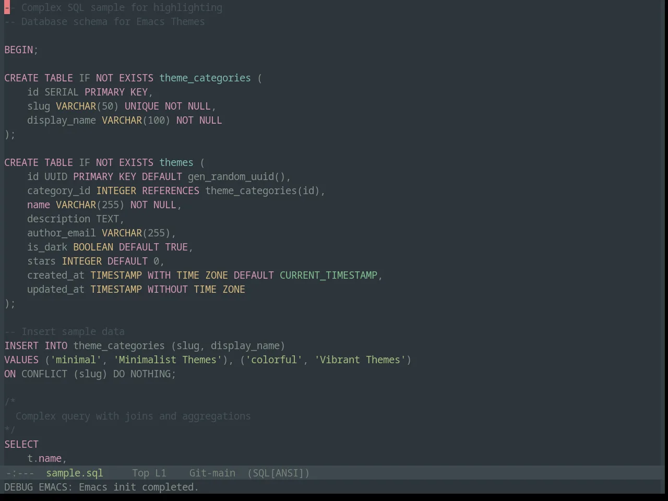Click the description TEXT column line

pyautogui.click(x=76, y=219)
